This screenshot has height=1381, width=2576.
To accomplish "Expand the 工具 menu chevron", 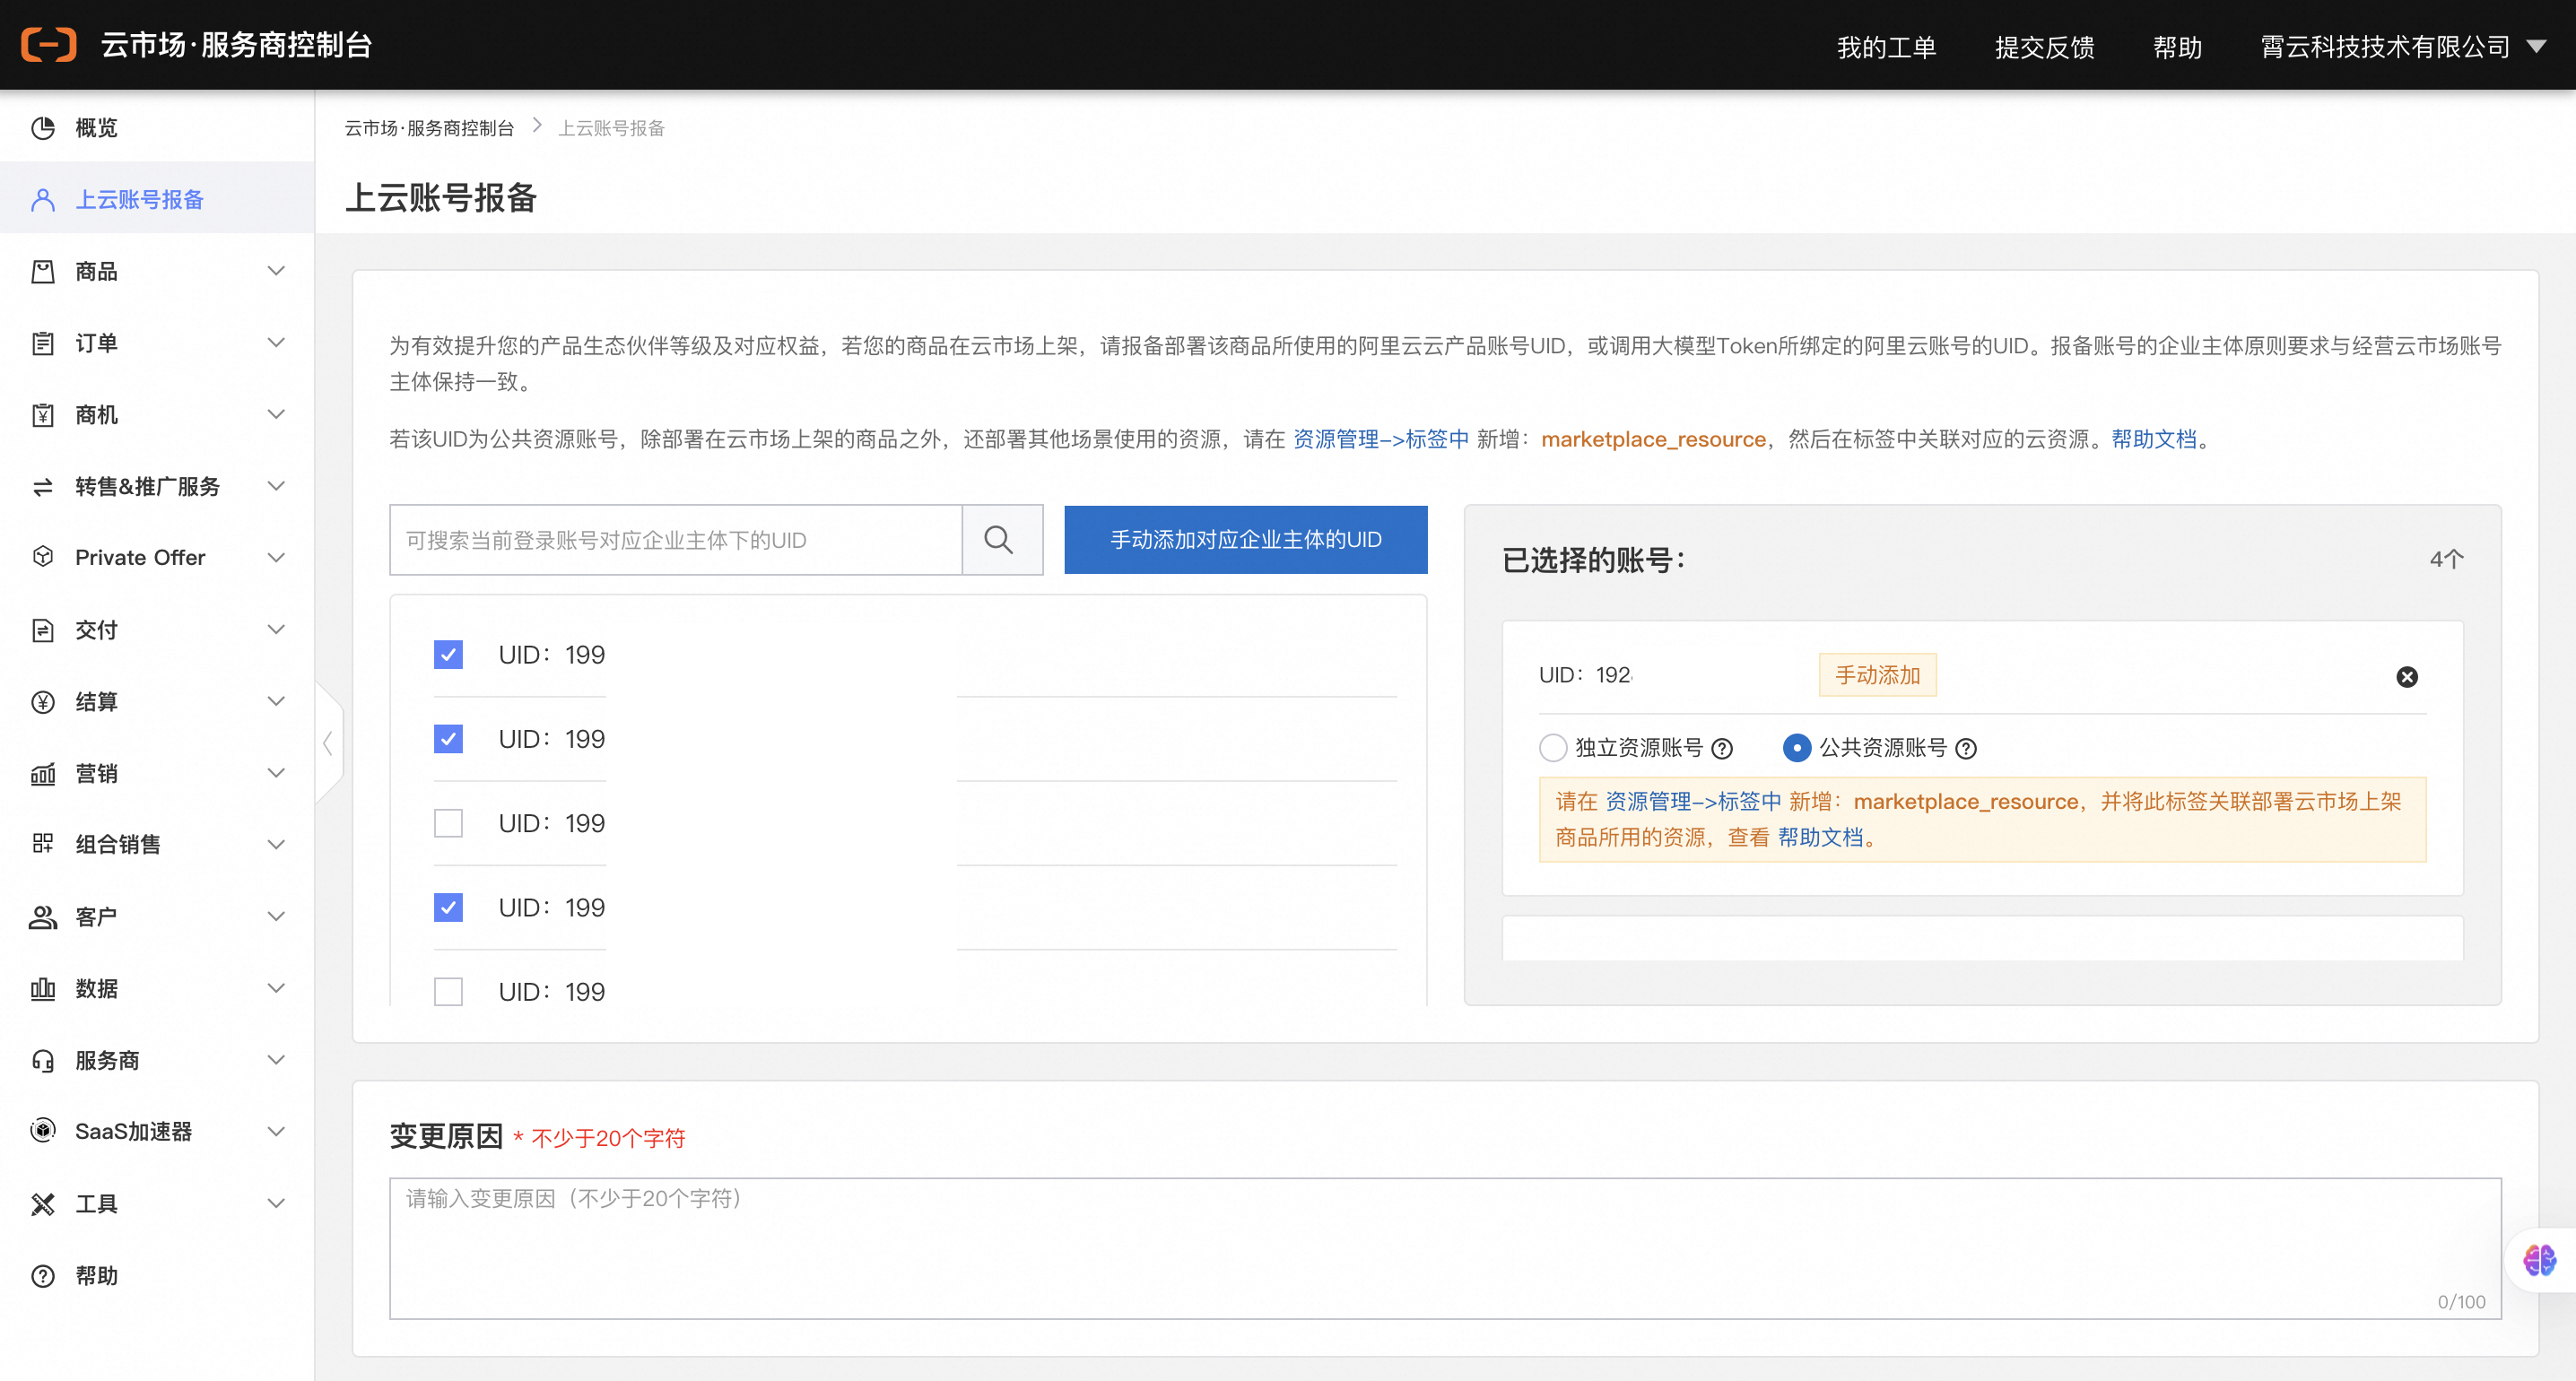I will click(277, 1203).
